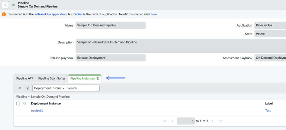Click into the list Search box
This screenshot has width=286, height=130.
tap(83, 88)
